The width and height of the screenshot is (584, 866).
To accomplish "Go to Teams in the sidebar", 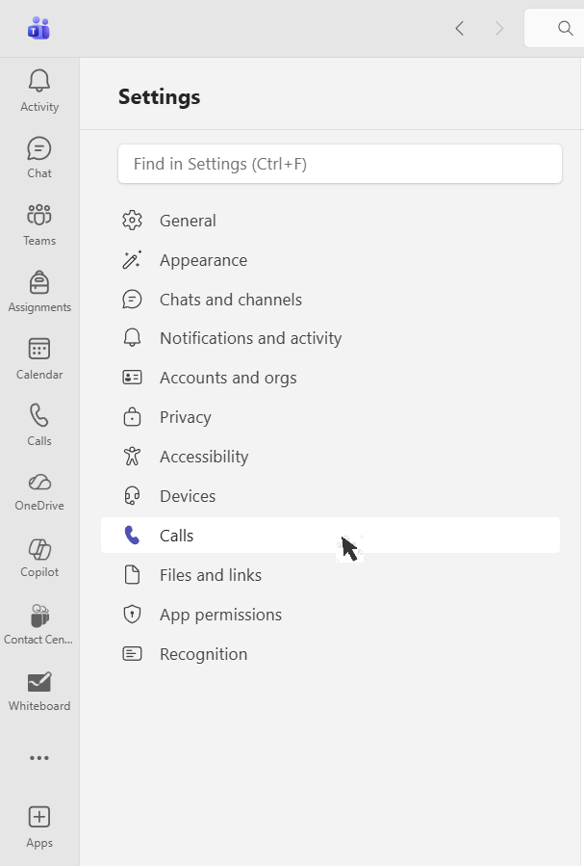I will point(39,224).
